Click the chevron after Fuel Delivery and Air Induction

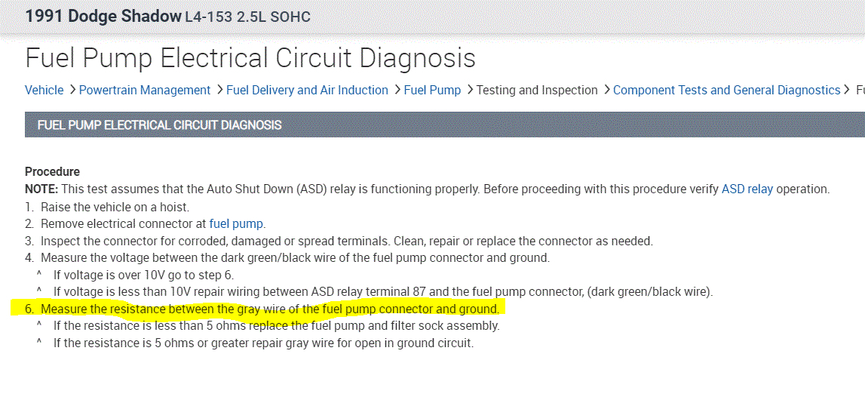[x=396, y=90]
